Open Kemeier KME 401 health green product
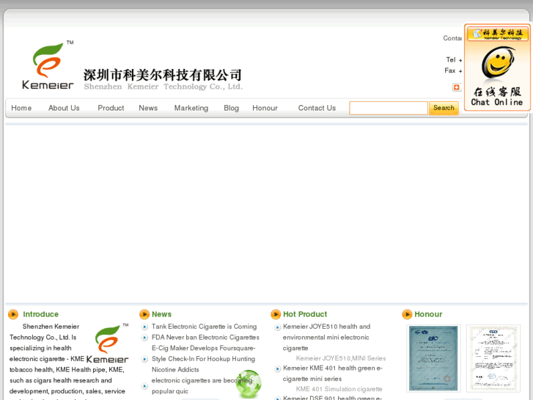 332,374
